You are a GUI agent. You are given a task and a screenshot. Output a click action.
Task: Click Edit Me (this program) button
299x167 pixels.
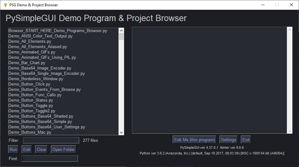[195, 140]
